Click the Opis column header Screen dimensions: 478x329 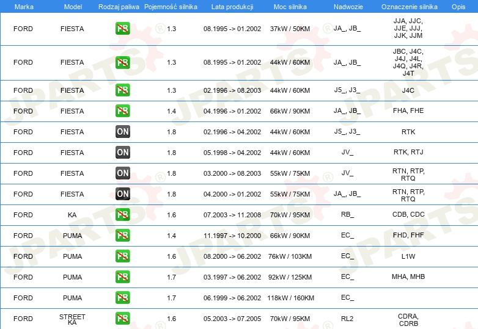(458, 7)
